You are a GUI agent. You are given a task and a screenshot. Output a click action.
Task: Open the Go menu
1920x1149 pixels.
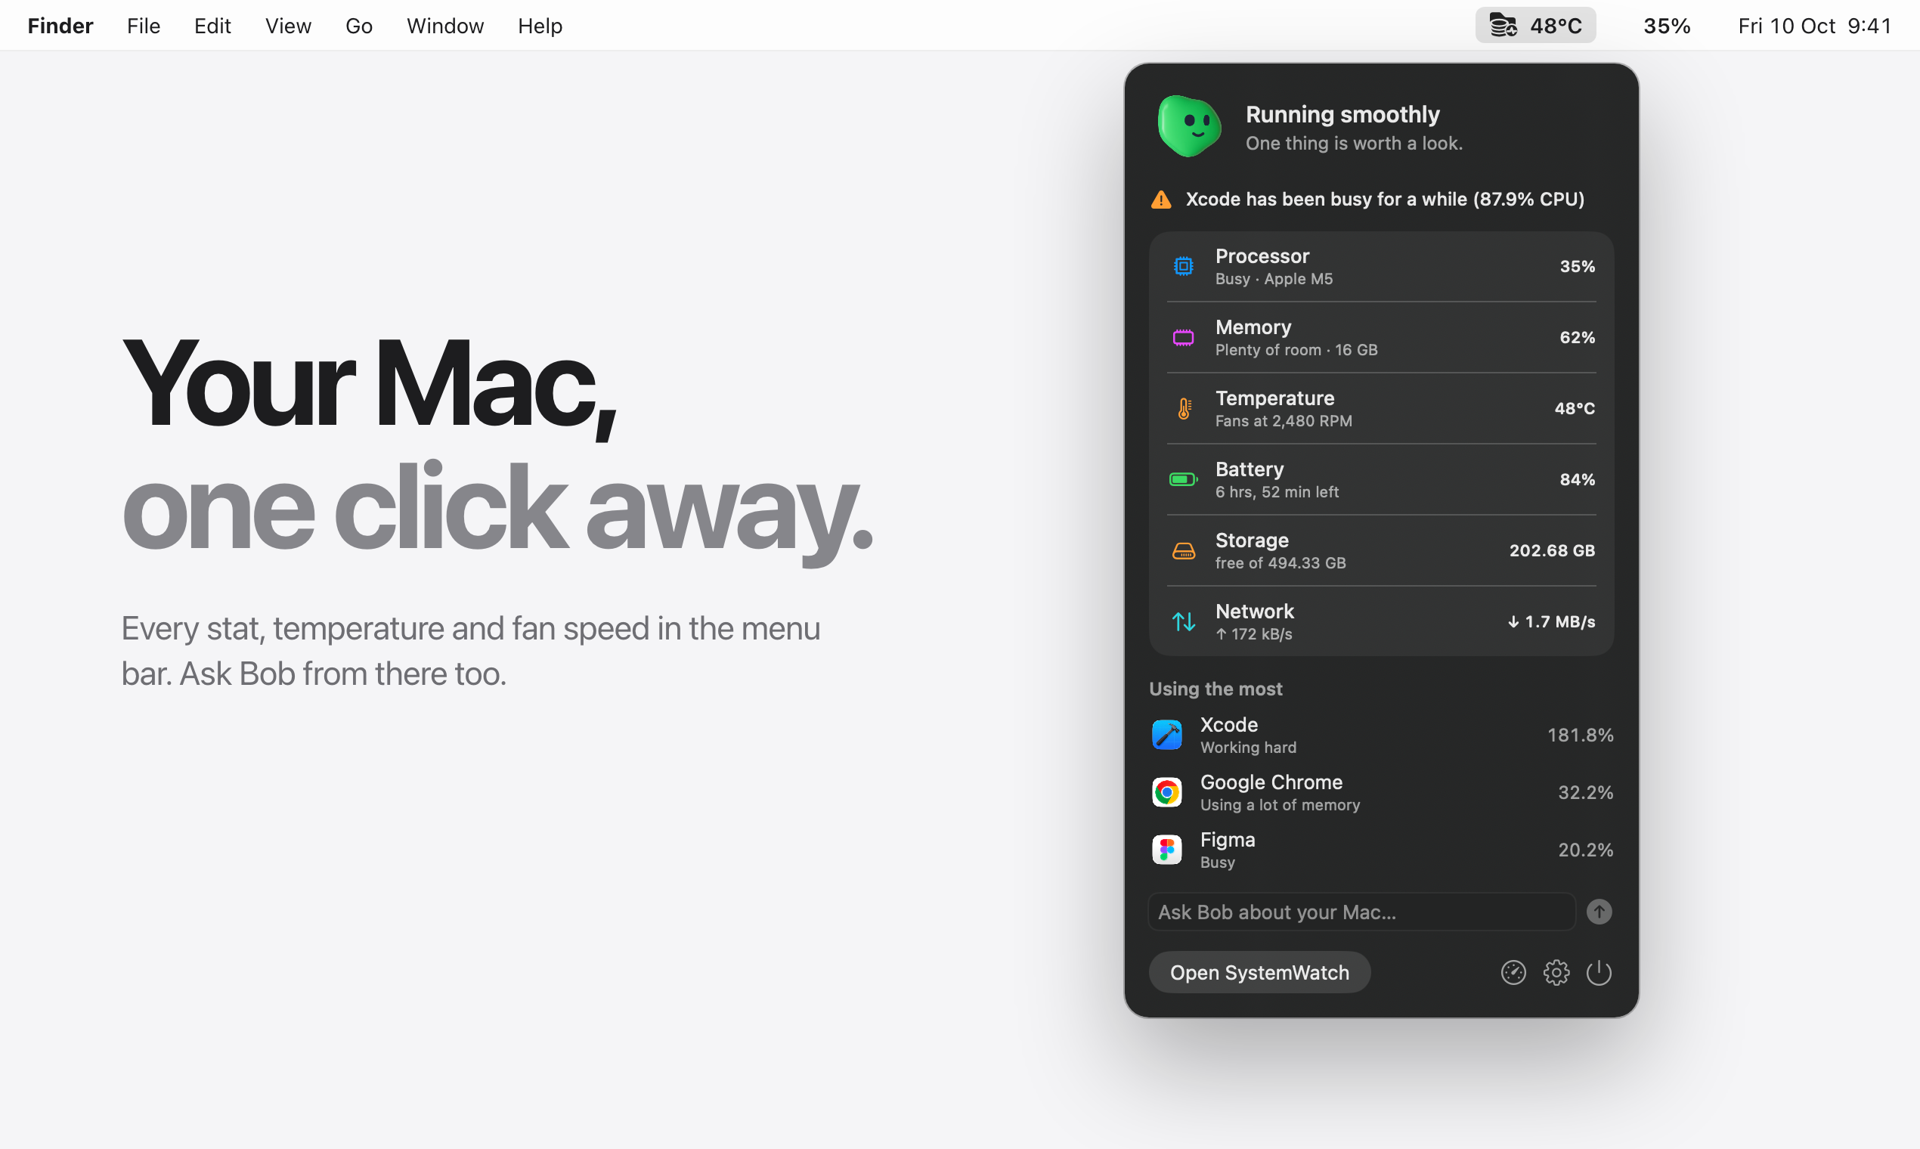pos(358,26)
